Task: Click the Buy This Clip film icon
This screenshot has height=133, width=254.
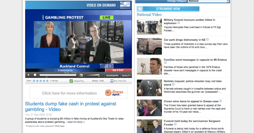Action: (112, 81)
